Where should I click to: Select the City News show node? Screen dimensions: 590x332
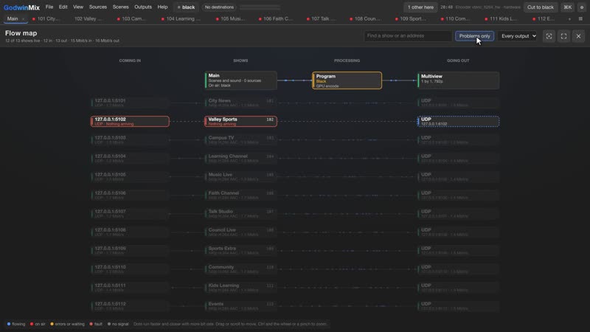[x=241, y=103]
